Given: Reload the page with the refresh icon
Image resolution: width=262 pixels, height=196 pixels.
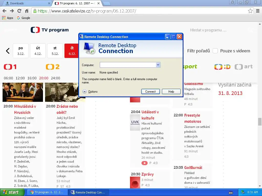Looking at the screenshot, I should 19,11.
